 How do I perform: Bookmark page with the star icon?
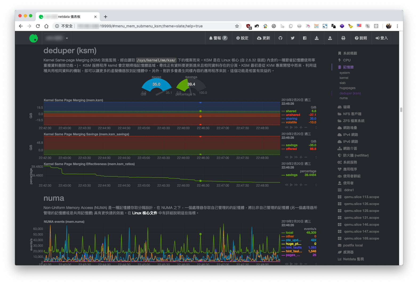point(237,26)
